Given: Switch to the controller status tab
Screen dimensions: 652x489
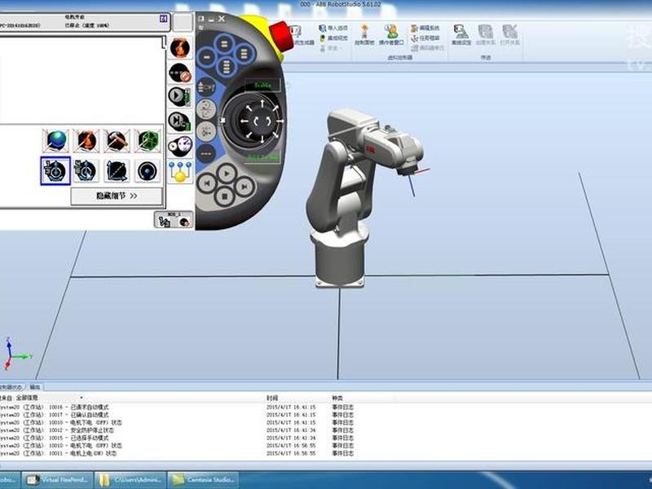Looking at the screenshot, I should pyautogui.click(x=11, y=386).
